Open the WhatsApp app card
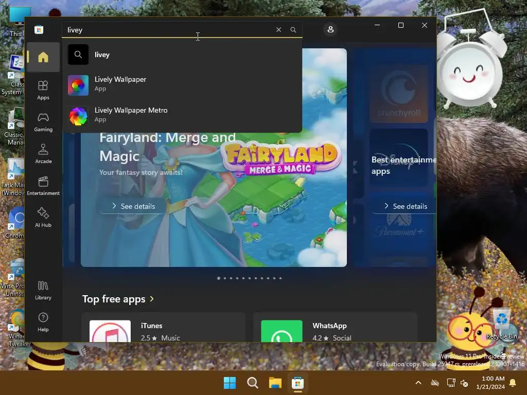Screen dimensions: 527x395 335,328
